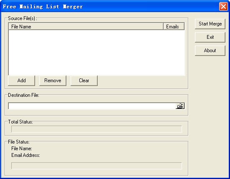230x179 pixels.
Task: Clear all source files from list
Action: pyautogui.click(x=84, y=81)
